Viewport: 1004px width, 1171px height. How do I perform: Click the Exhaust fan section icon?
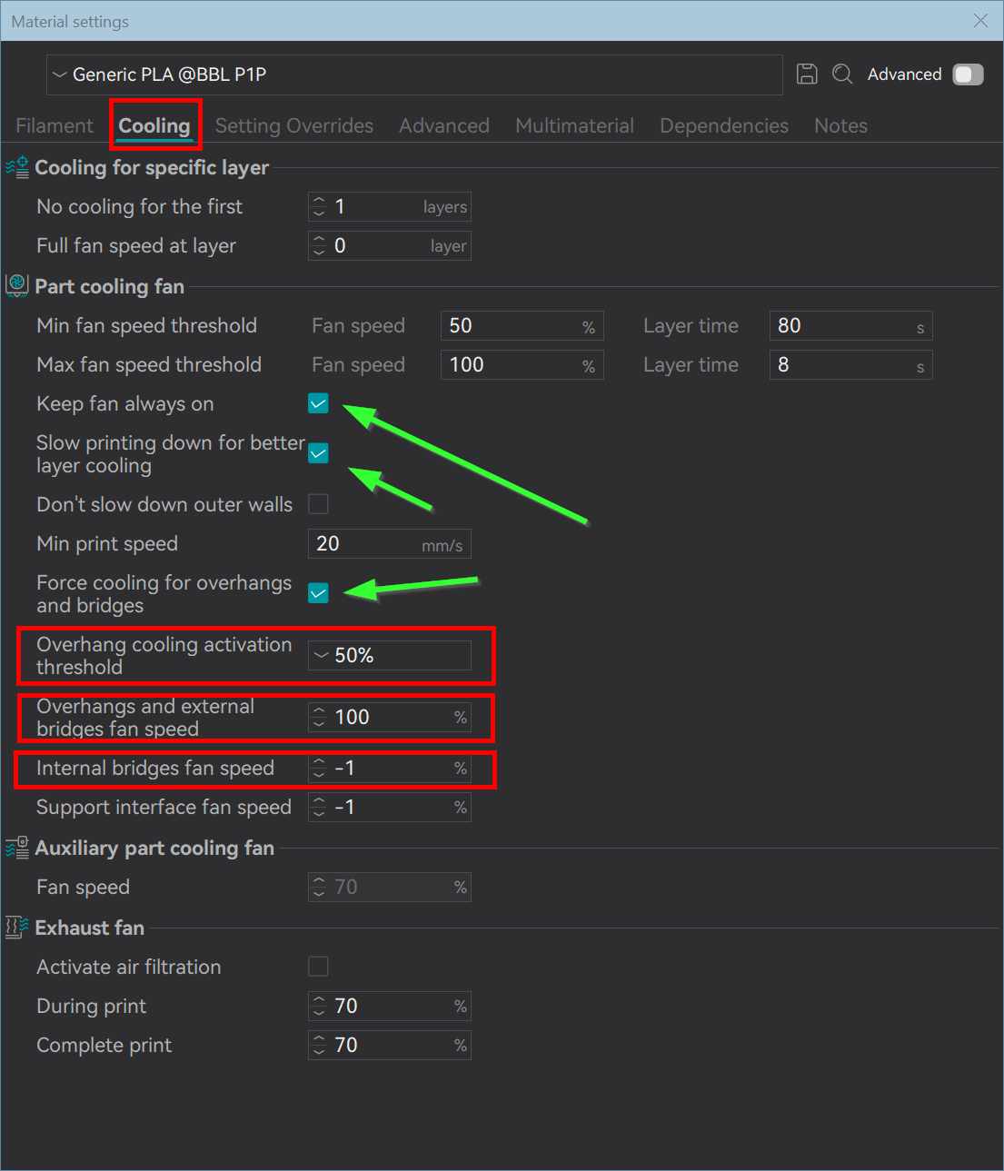pos(17,928)
